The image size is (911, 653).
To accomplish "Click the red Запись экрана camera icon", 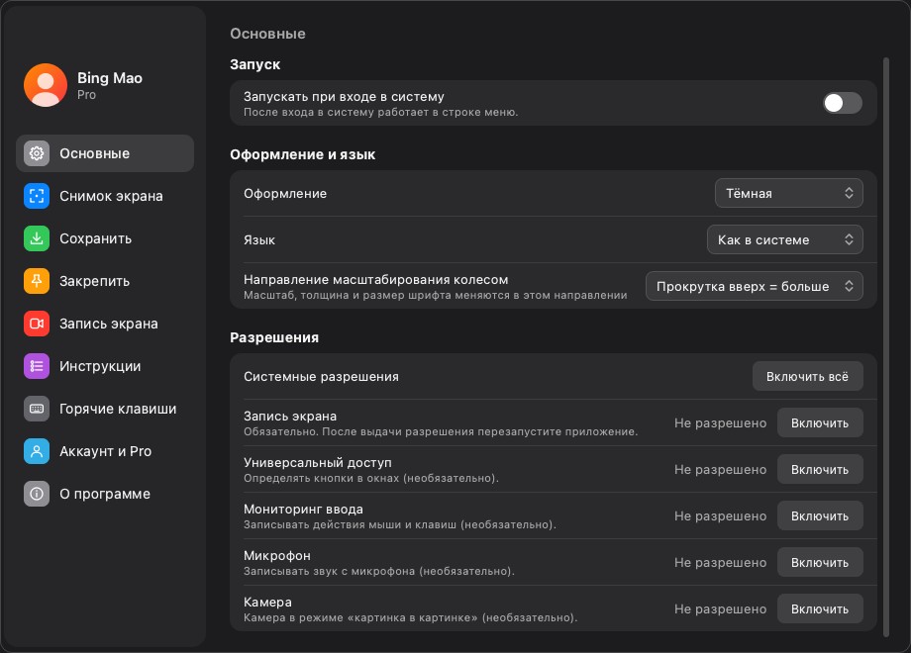I will coord(36,324).
